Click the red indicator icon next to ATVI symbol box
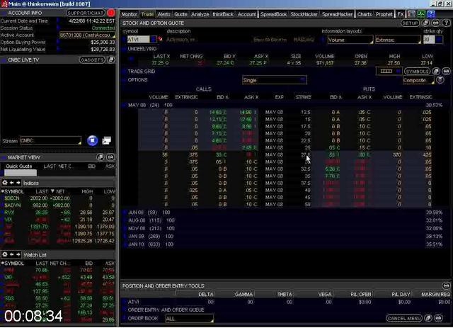The image size is (453, 328). pos(160,39)
